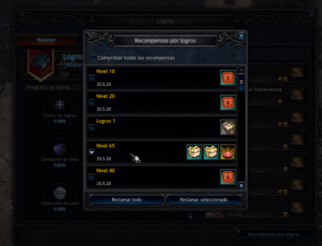Check the Nivel 10 reward checkbox
The width and height of the screenshot is (322, 246).
92,78
